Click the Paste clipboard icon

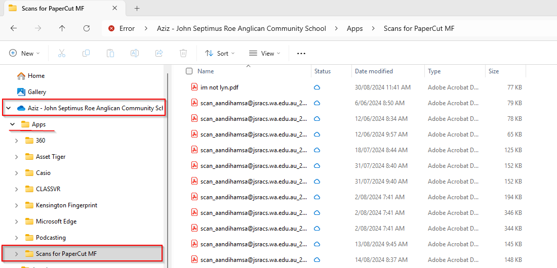110,53
